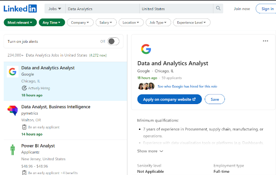Click New Jersey, United States location
This screenshot has height=175, width=276.
[43, 159]
